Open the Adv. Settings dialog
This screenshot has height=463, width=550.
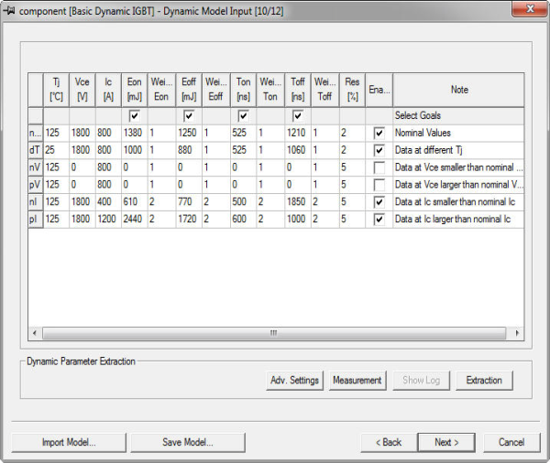(x=294, y=380)
